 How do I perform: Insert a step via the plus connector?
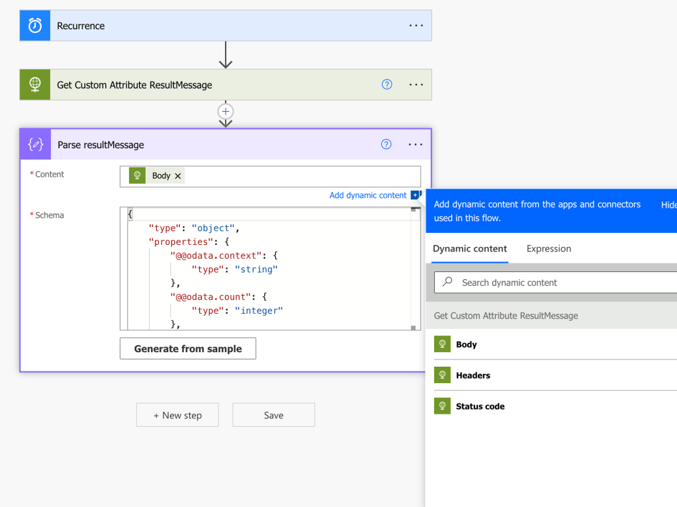coord(226,111)
